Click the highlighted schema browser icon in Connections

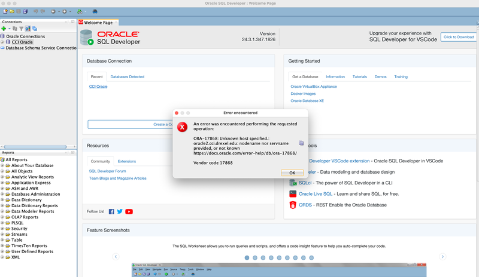28,29
